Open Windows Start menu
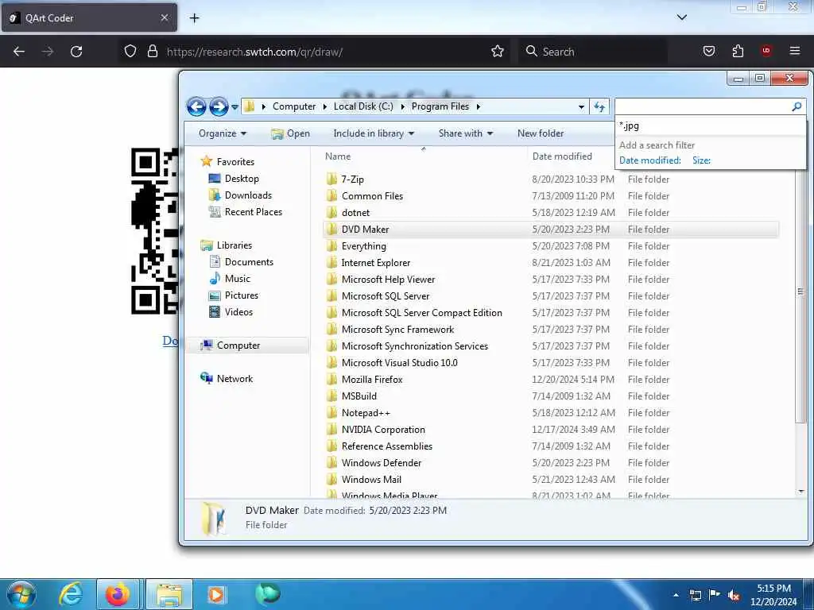Viewport: 814px width, 610px height. tap(21, 594)
